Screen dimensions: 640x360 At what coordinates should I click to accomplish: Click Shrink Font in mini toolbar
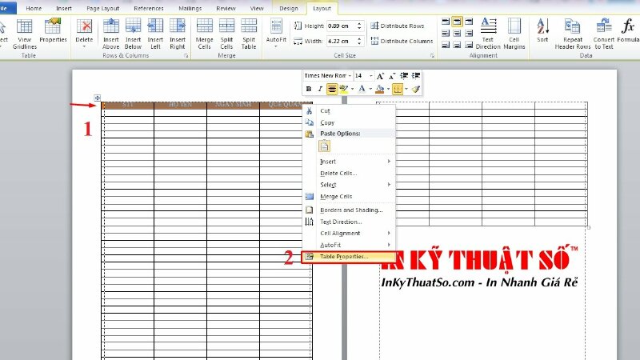coord(392,76)
